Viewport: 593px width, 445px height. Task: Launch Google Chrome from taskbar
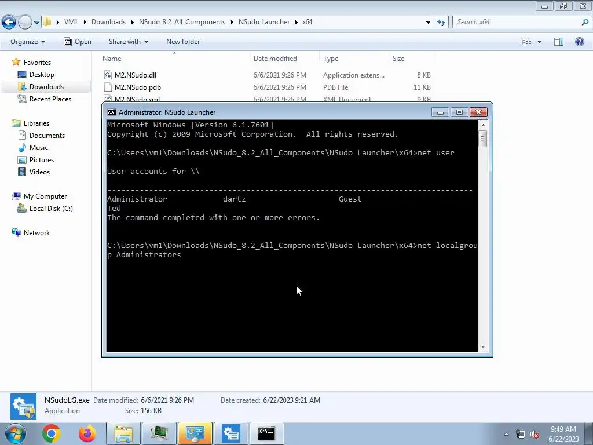click(52, 433)
